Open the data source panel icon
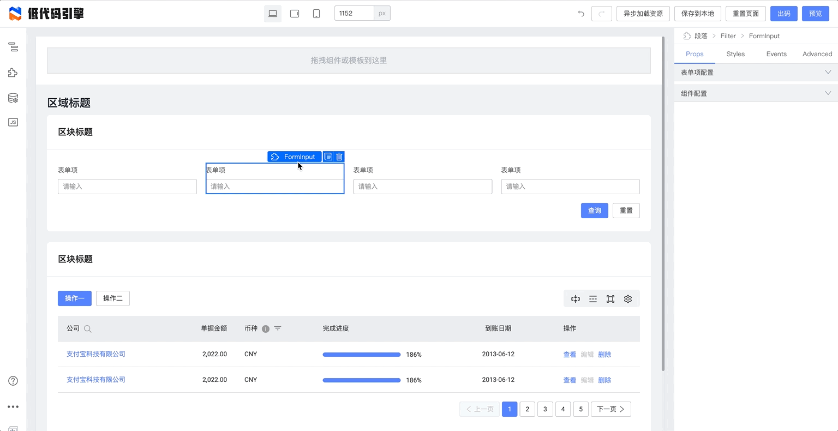 (x=13, y=98)
